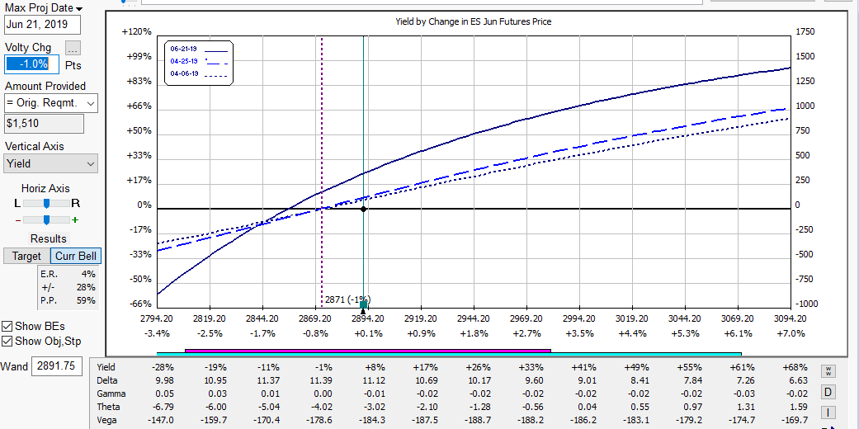Click the 3094.20 price axis label
The height and width of the screenshot is (429, 859).
pos(791,318)
